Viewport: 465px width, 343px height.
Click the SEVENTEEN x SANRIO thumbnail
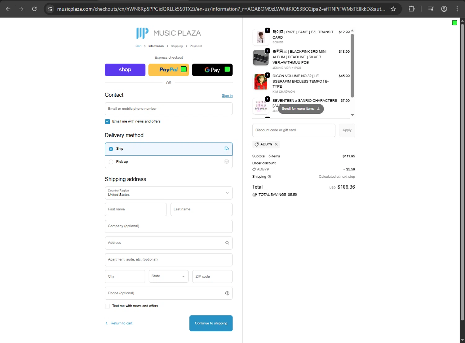point(261,106)
